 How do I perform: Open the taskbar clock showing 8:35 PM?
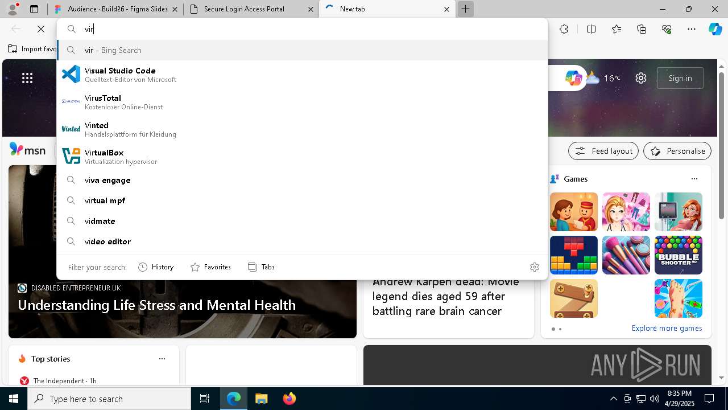[x=679, y=399]
